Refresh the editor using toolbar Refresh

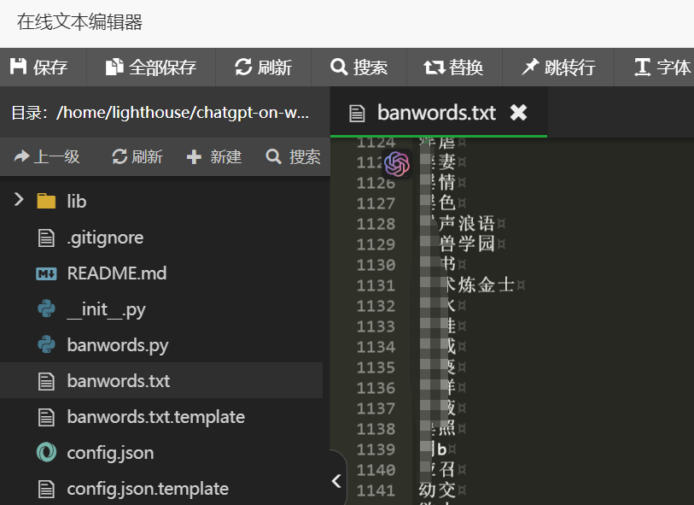[264, 68]
